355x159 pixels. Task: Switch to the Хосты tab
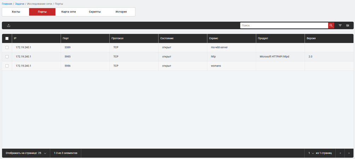tap(16, 12)
